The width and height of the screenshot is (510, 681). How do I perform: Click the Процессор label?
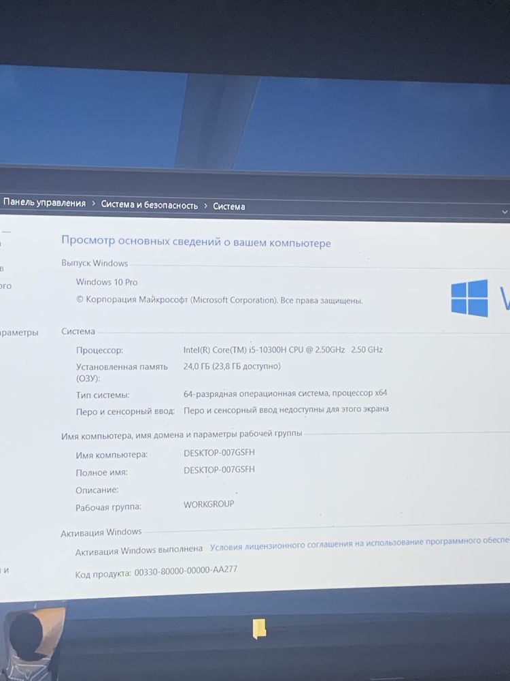pyautogui.click(x=99, y=350)
